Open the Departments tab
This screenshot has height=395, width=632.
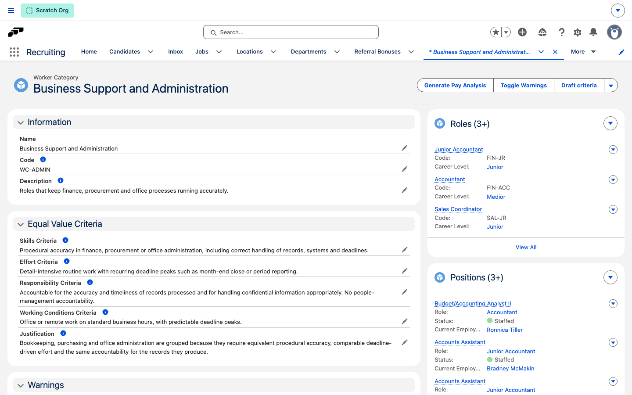[309, 52]
